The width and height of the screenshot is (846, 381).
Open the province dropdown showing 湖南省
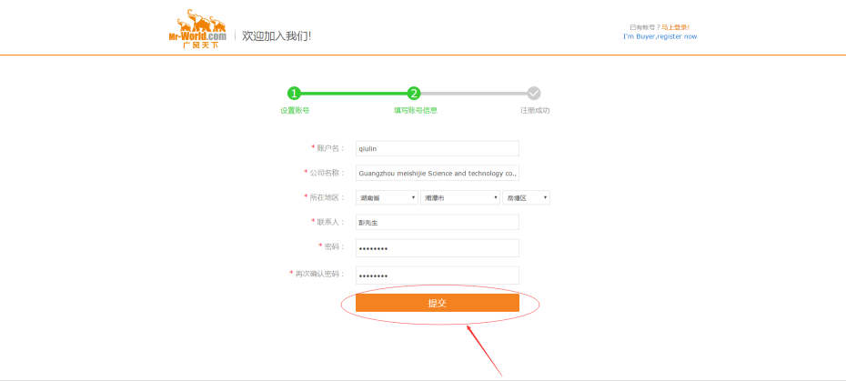tap(387, 197)
